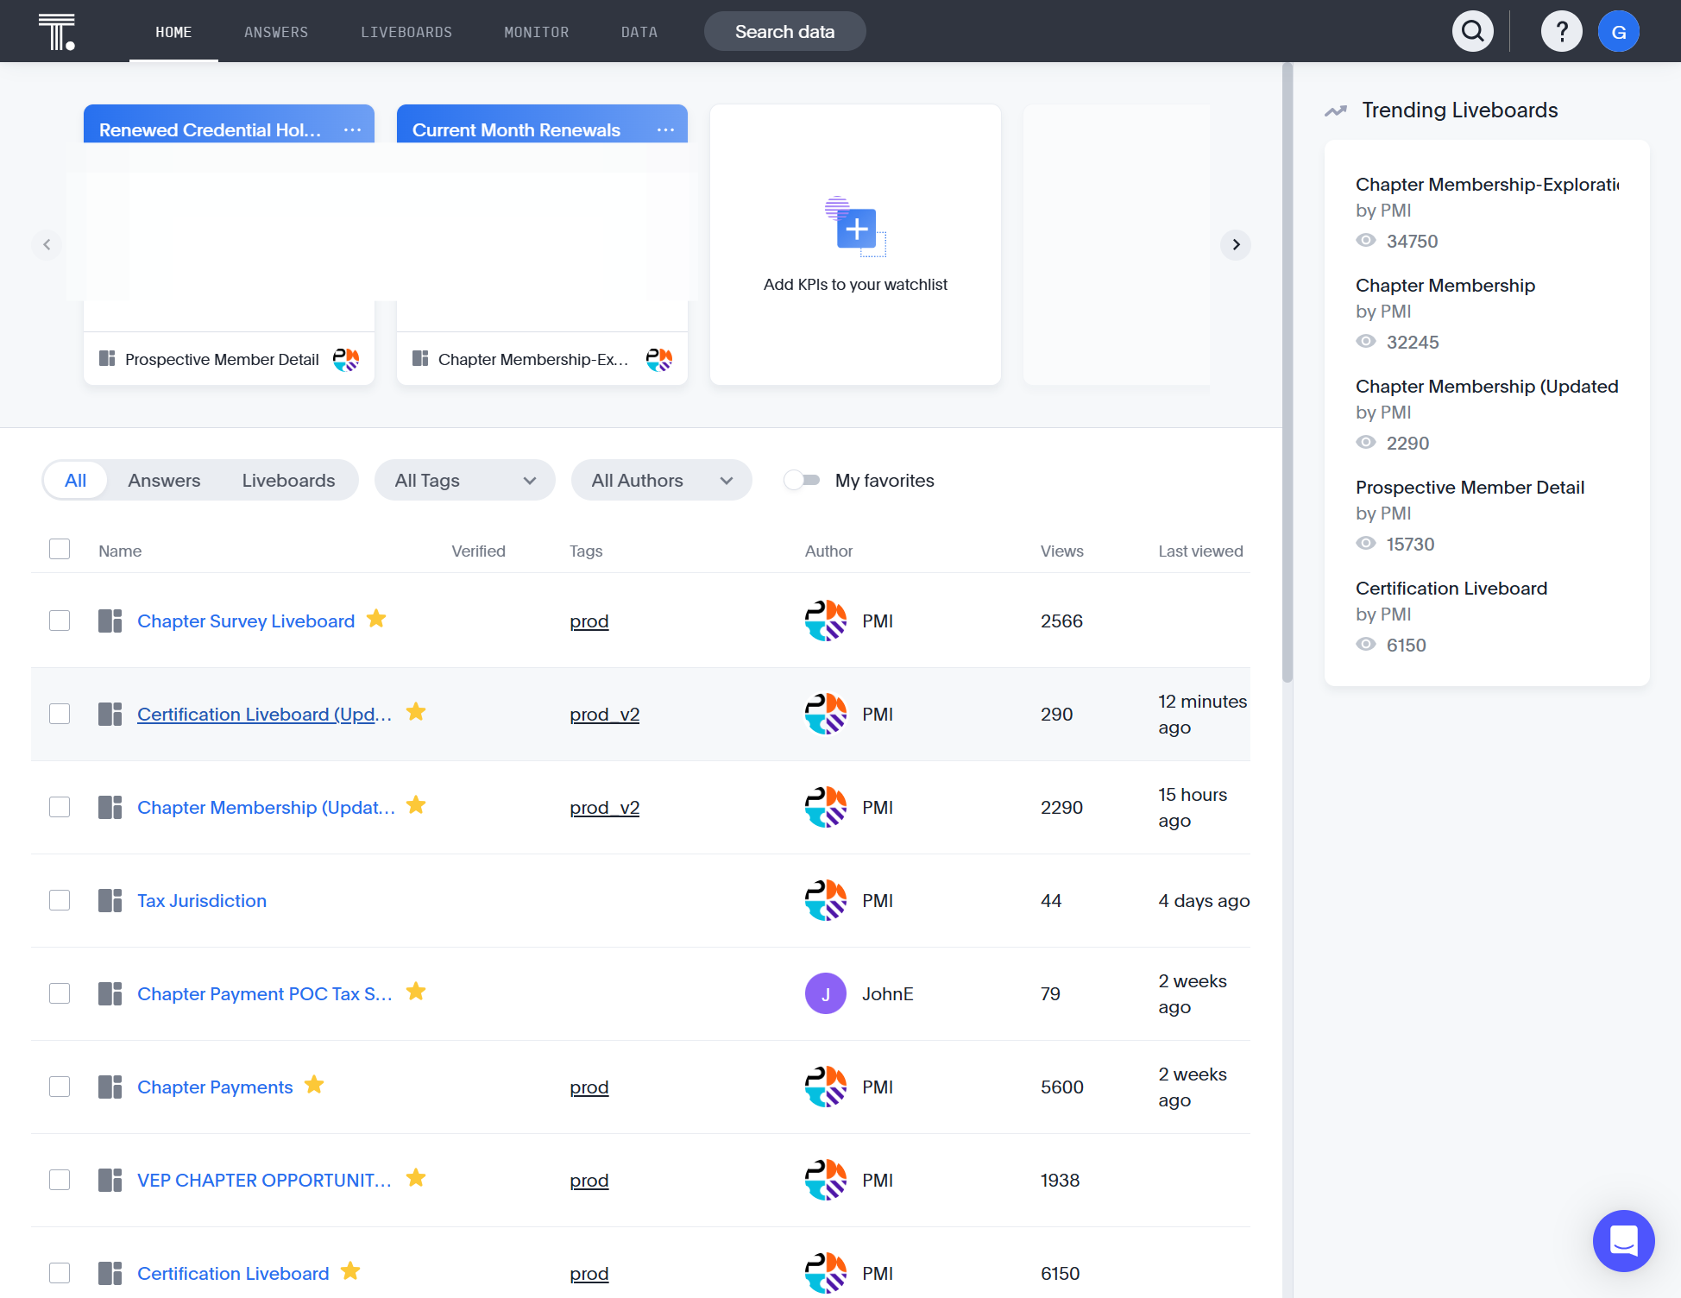Image resolution: width=1681 pixels, height=1298 pixels.
Task: Click prod_v2 tag on Chapter Membership row
Action: [604, 807]
